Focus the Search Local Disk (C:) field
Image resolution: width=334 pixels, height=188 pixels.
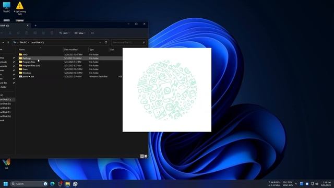(129, 42)
